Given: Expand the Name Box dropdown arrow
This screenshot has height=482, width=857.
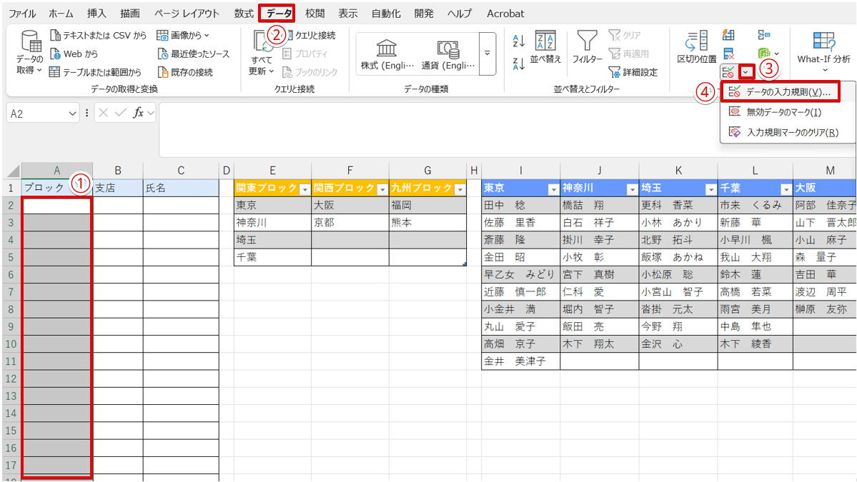Looking at the screenshot, I should point(73,114).
